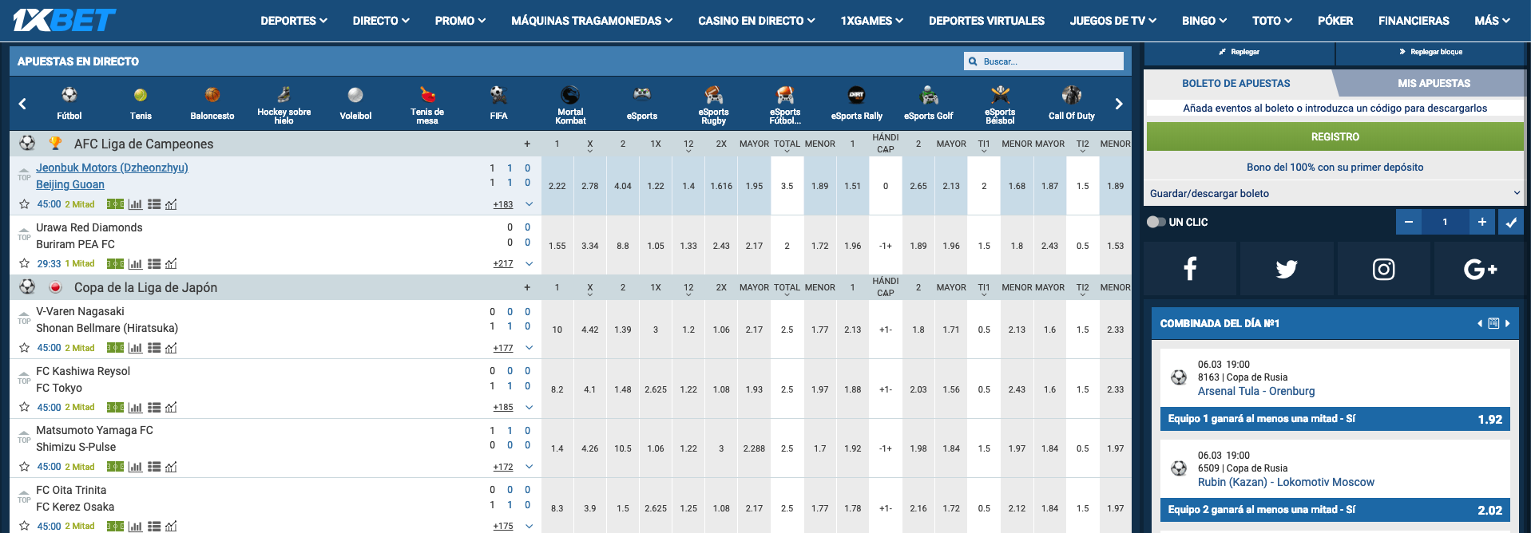1531x533 pixels.
Task: Open the Jeonbuk Motors (Dzheonzhyu) match link
Action: click(x=112, y=168)
